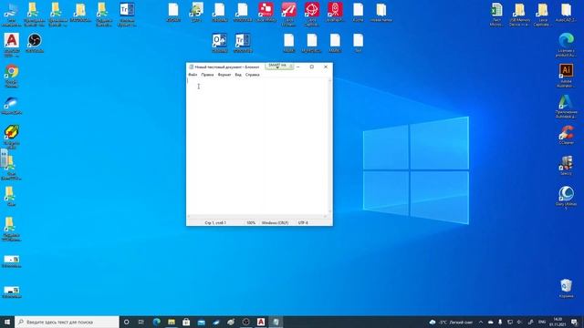Open the Файл menu in Notepad
The image size is (584, 328).
(193, 75)
